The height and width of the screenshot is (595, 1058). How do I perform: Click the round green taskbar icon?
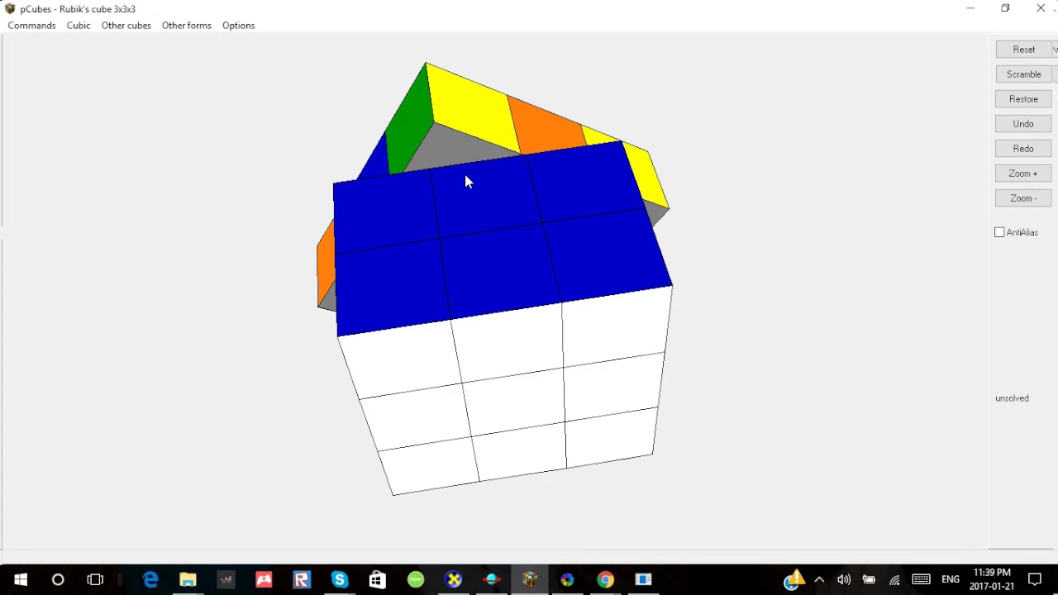416,579
